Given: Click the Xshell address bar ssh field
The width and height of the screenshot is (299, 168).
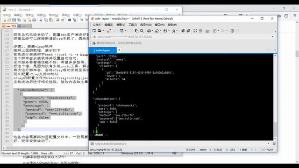Looking at the screenshot, I should click(x=183, y=37).
